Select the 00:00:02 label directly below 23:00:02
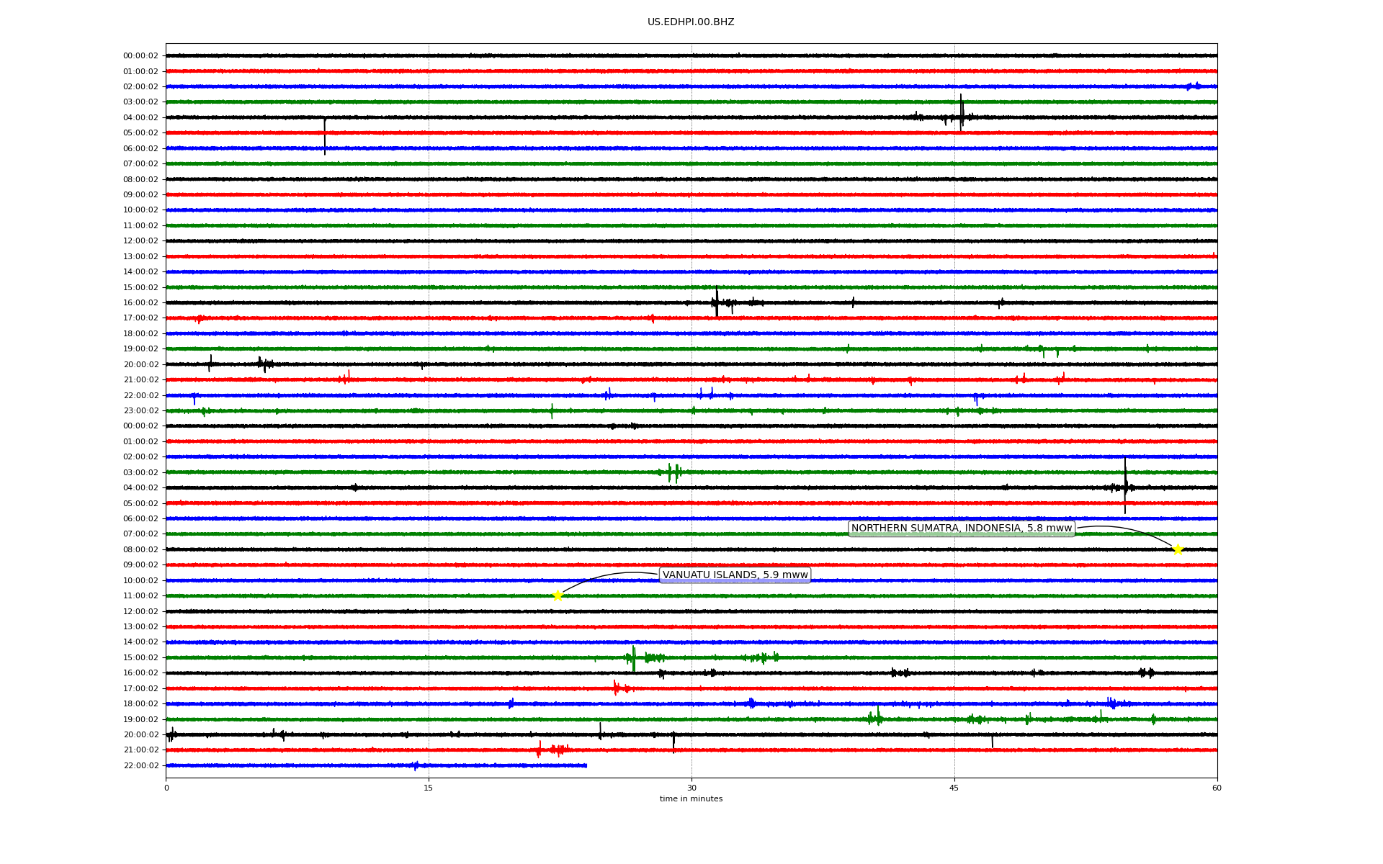Image resolution: width=1383 pixels, height=864 pixels. 140,426
